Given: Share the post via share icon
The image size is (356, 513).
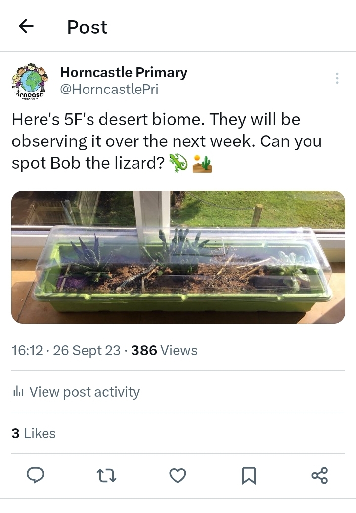Looking at the screenshot, I should (320, 476).
